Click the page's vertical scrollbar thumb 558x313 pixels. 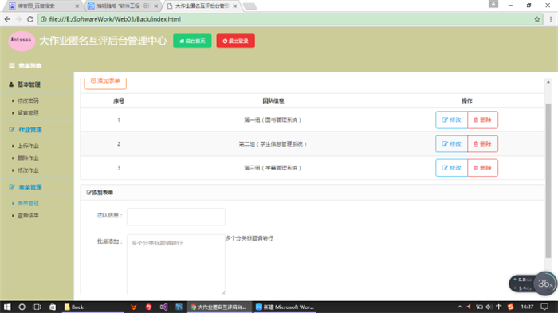(548, 182)
